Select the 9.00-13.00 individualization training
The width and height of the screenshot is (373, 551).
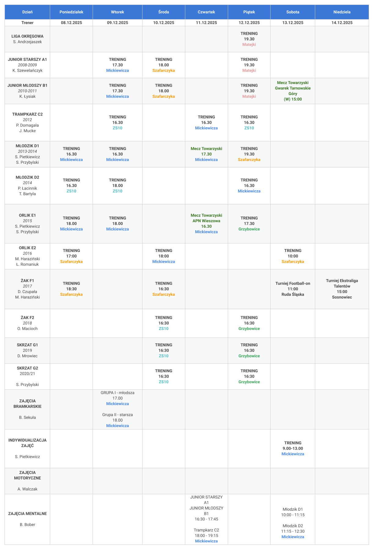point(293,448)
